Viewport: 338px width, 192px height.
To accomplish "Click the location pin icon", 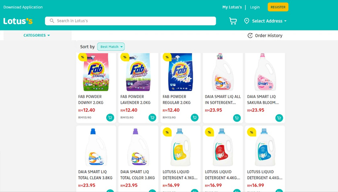I will (247, 21).
